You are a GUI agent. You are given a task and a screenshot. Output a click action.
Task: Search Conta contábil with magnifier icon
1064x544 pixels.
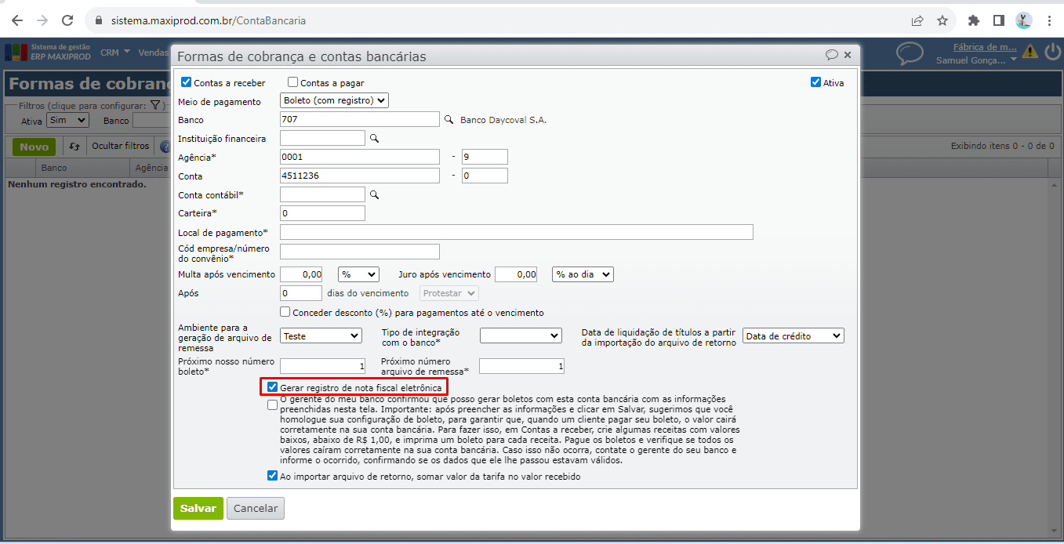pyautogui.click(x=375, y=194)
